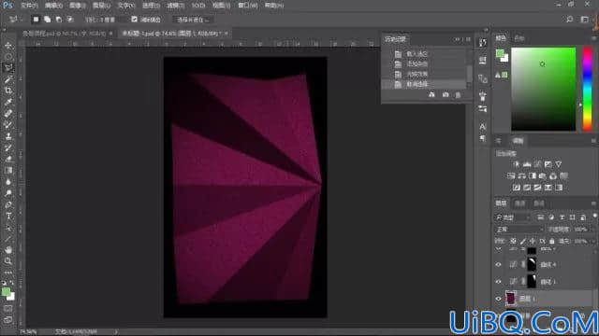Delete current state in History panel
Screen dimensions: 599x336
(458, 94)
